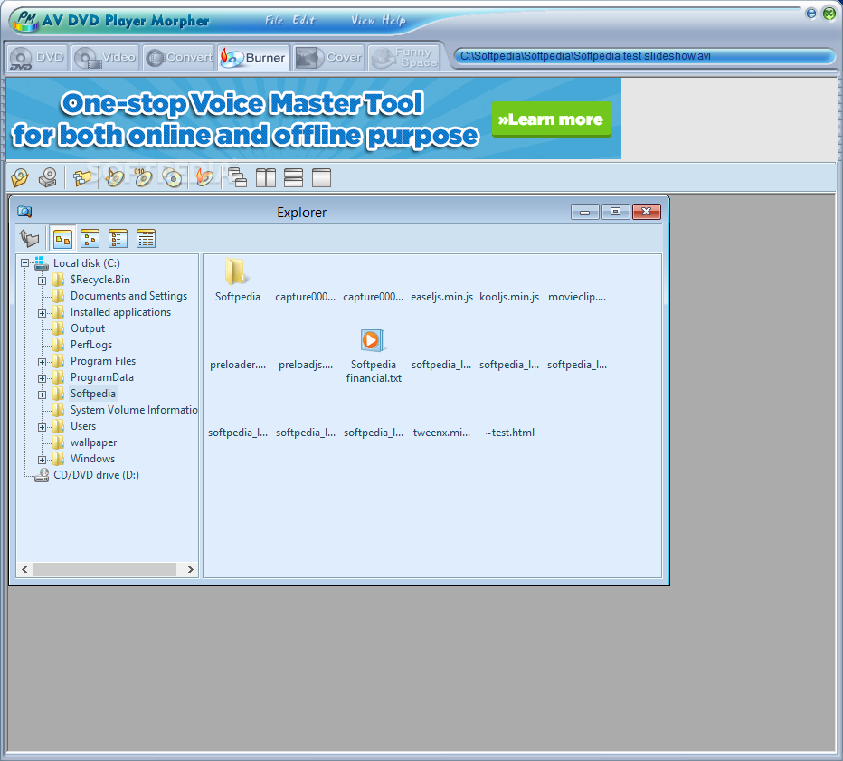Expand the Users tree node
843x761 pixels.
42,428
